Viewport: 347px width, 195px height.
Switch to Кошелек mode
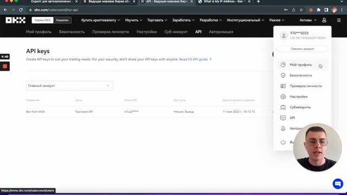(62, 20)
